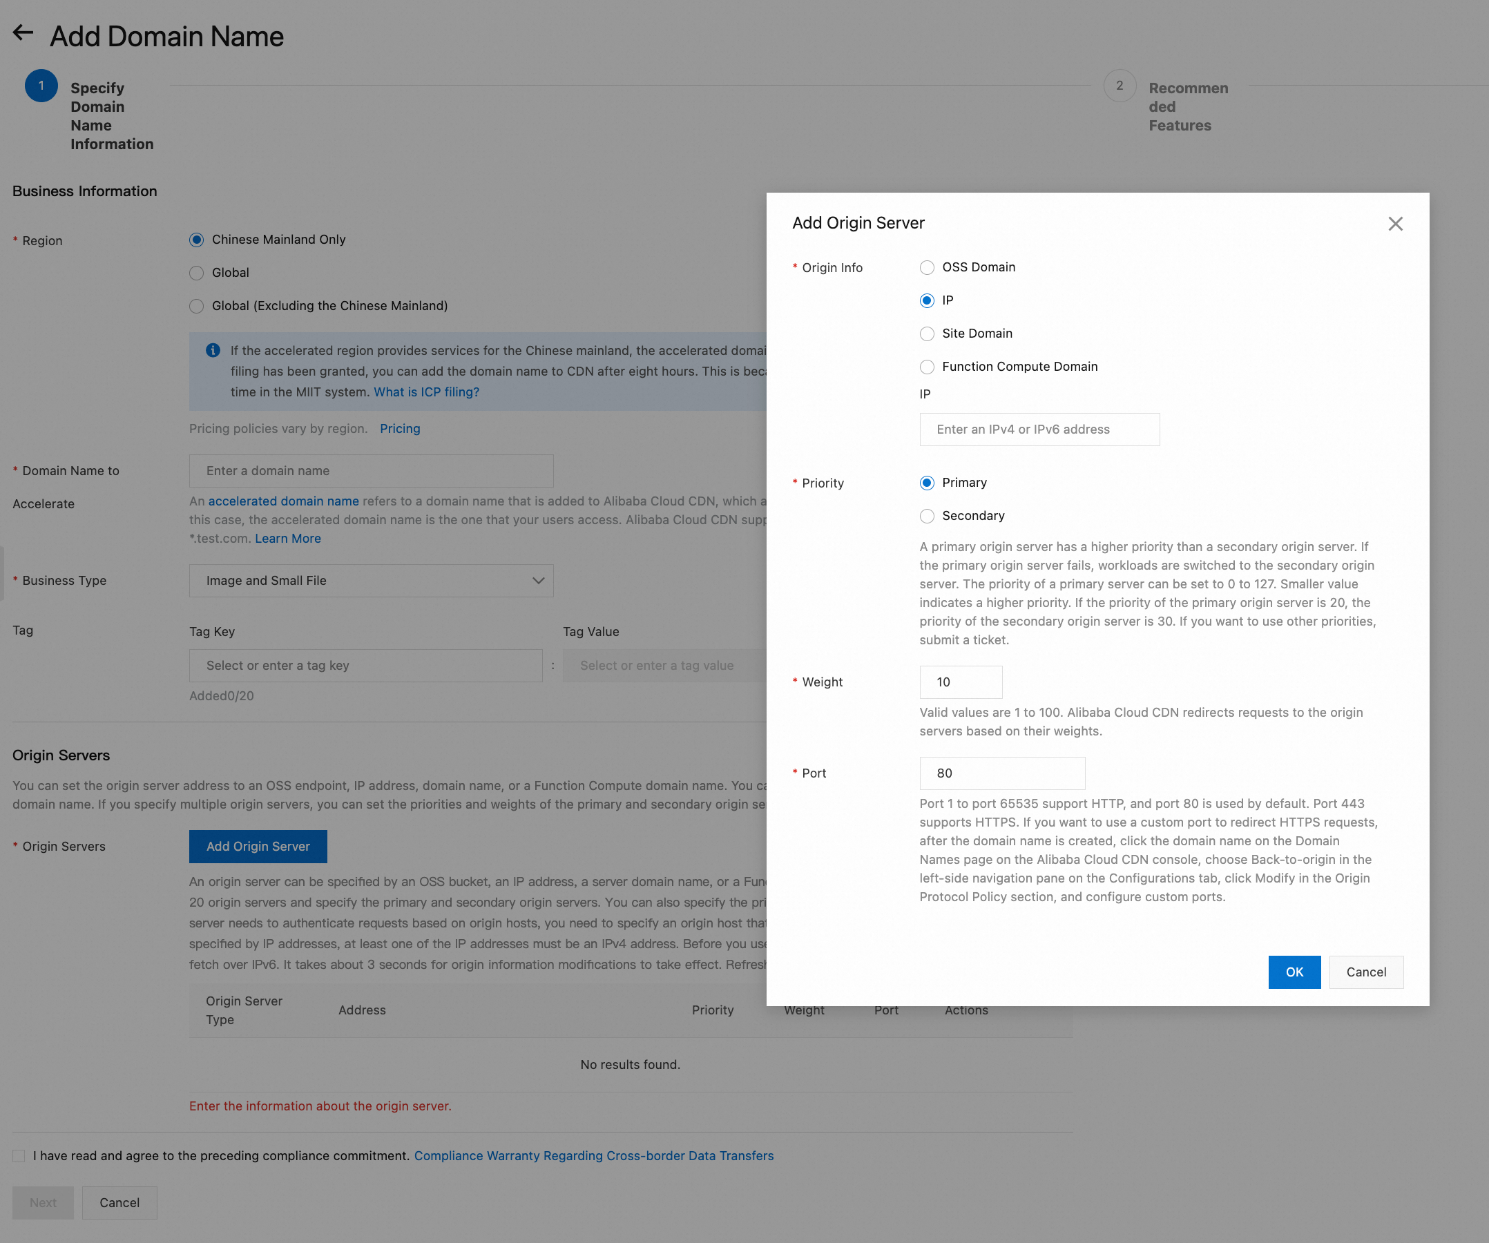Viewport: 1489px width, 1243px height.
Task: Select Function Compute Domain option
Action: tap(927, 367)
